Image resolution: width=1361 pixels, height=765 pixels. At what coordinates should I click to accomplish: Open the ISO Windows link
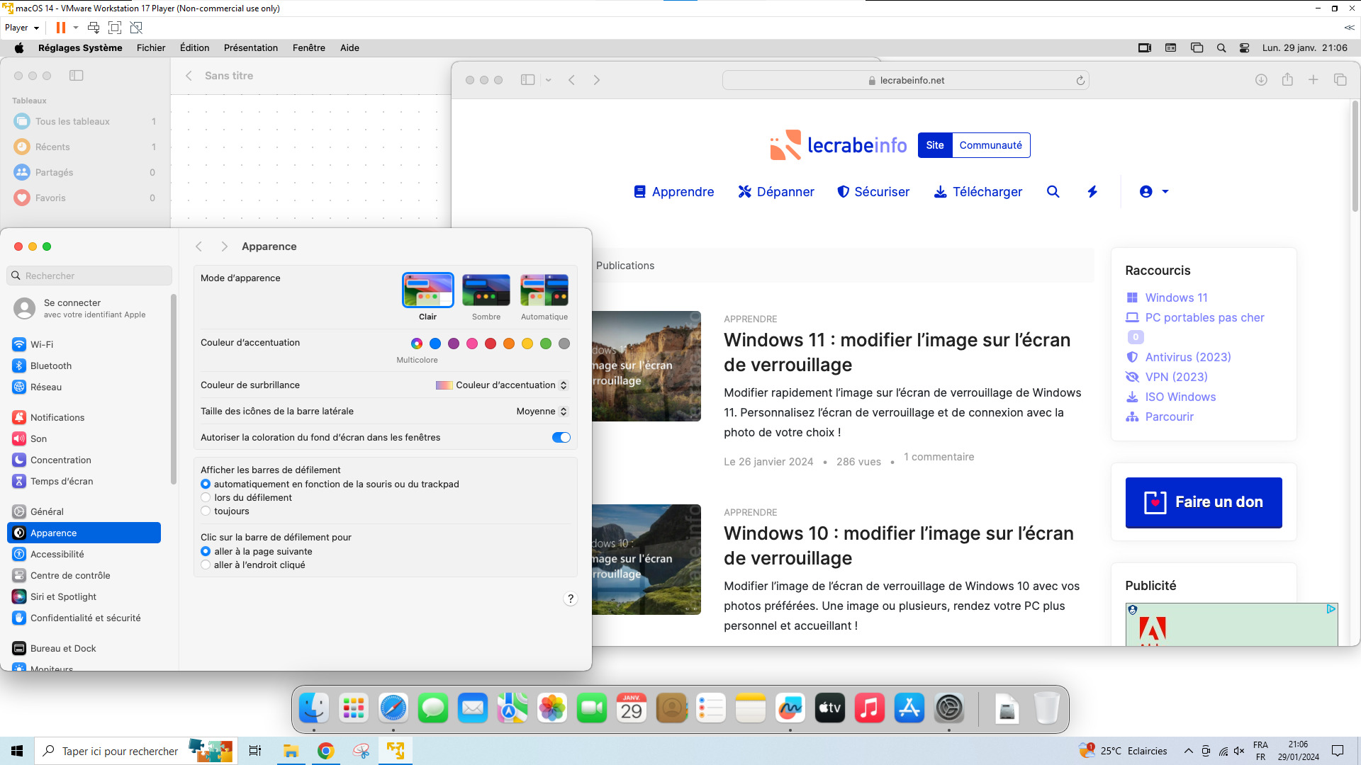click(1180, 397)
